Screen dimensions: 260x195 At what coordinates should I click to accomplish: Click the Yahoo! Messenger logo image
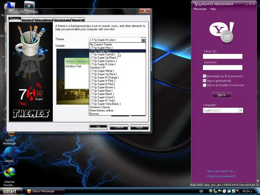(x=221, y=32)
